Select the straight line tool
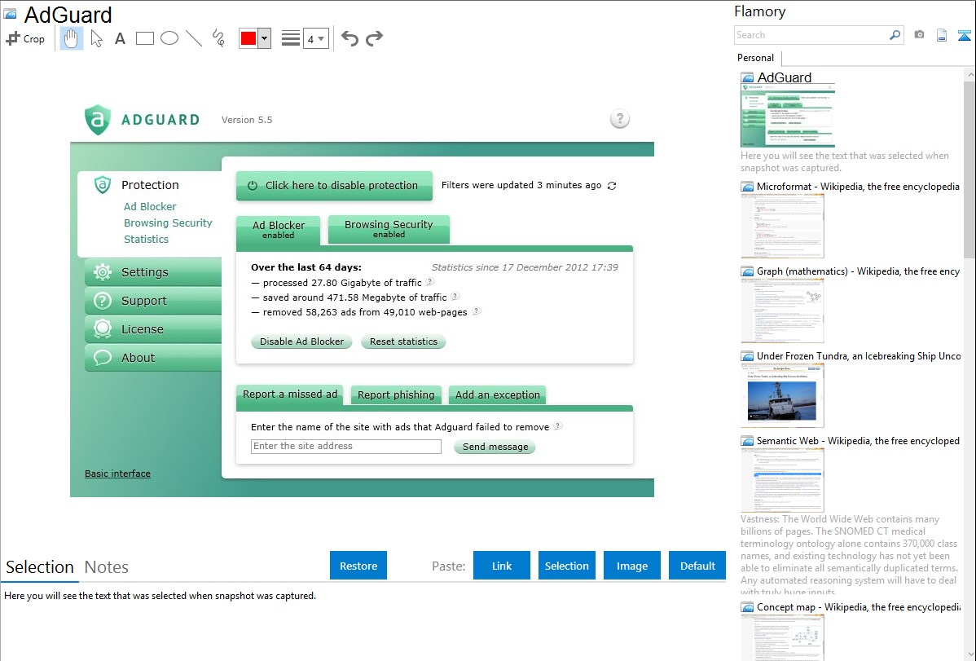 coord(194,38)
